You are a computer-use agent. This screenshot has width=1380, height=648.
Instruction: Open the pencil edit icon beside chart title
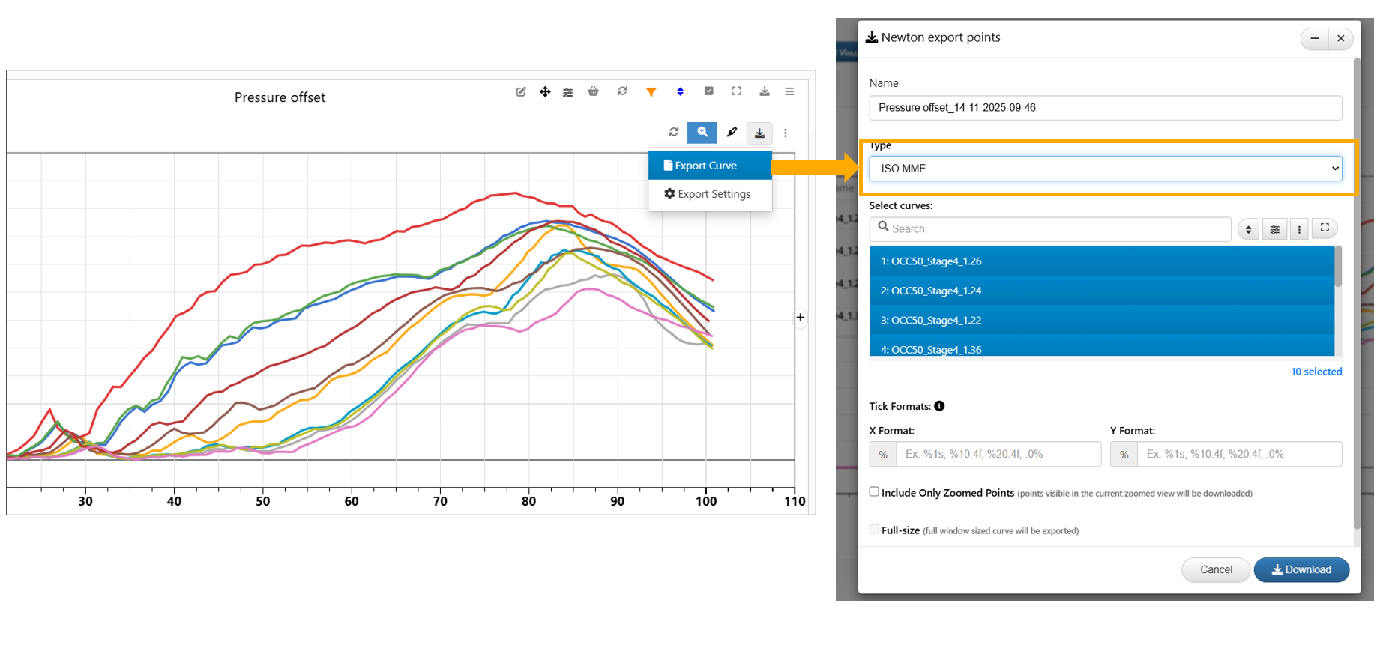coord(521,91)
